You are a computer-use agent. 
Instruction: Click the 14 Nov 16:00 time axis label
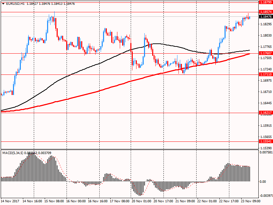click(x=32, y=201)
